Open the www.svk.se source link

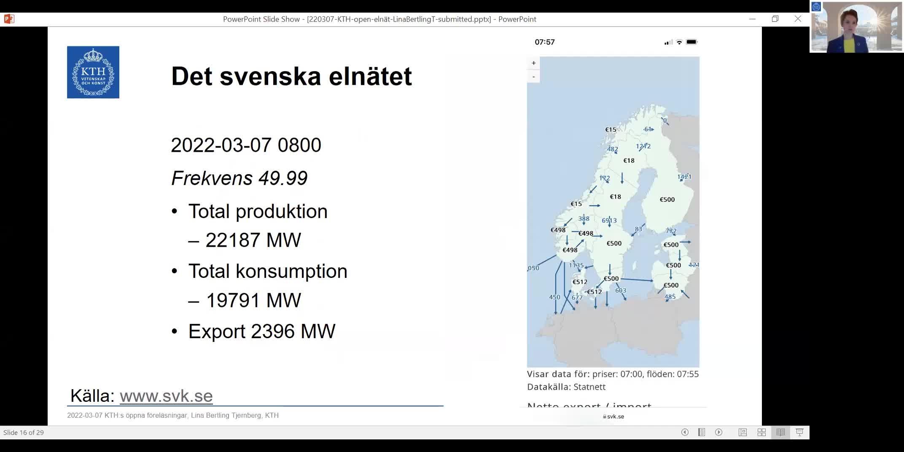166,396
